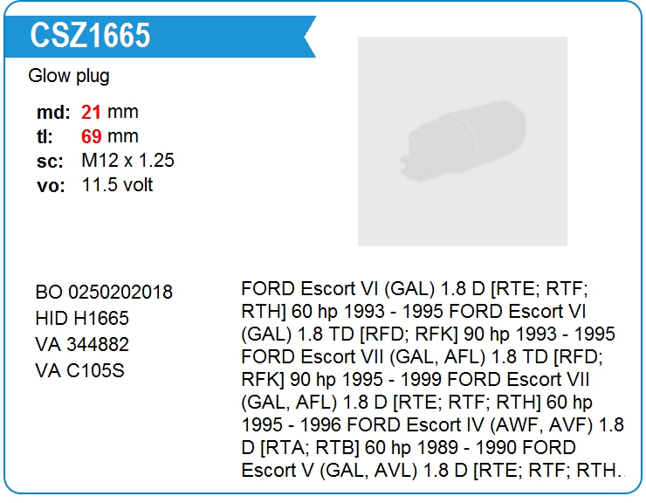Open cross reference VA C105S

[x=79, y=370]
